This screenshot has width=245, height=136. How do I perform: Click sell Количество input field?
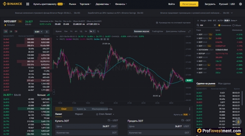tap(159, 133)
